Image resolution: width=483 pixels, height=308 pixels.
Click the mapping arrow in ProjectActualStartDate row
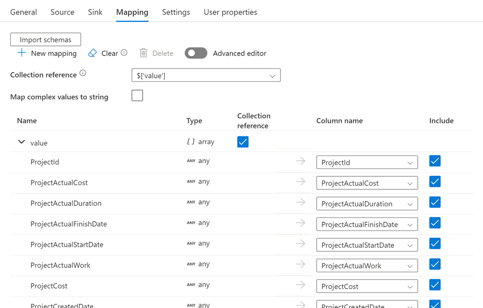[x=300, y=244]
